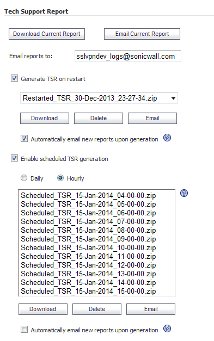Screen dimensions: 214x341
Task: Open help icon beside bottom auto-email option
Action: point(167,328)
